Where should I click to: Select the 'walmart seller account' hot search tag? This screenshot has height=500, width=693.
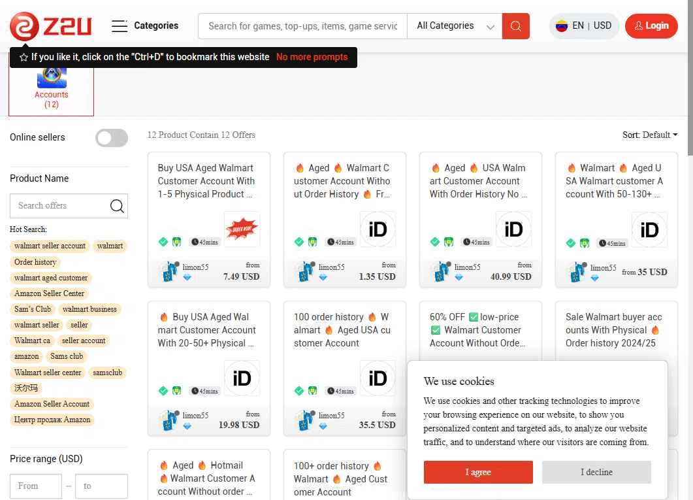click(50, 246)
